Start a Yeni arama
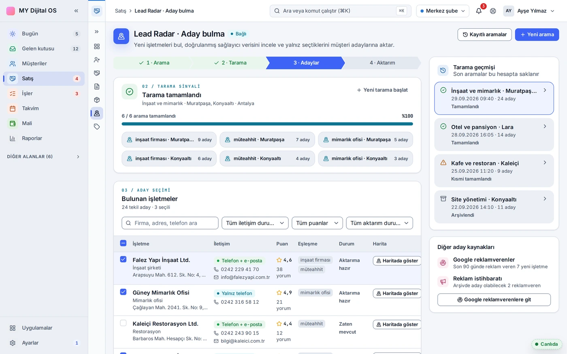This screenshot has height=354, width=567. tap(537, 34)
